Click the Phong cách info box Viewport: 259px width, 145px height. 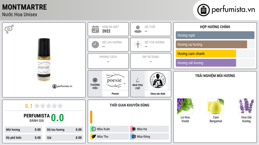click(x=108, y=61)
